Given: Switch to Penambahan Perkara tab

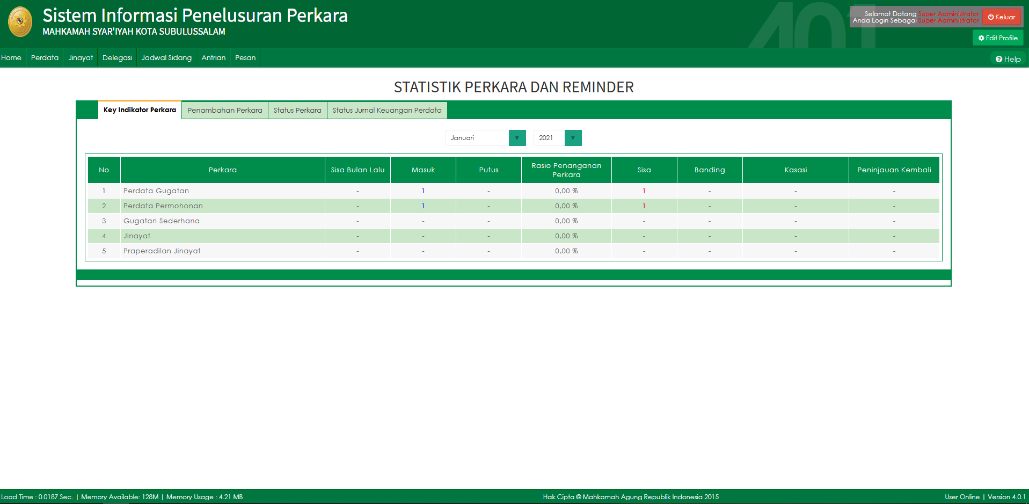Looking at the screenshot, I should [224, 111].
